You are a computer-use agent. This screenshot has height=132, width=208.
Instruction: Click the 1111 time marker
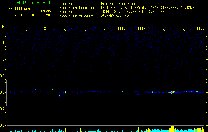[23, 28]
